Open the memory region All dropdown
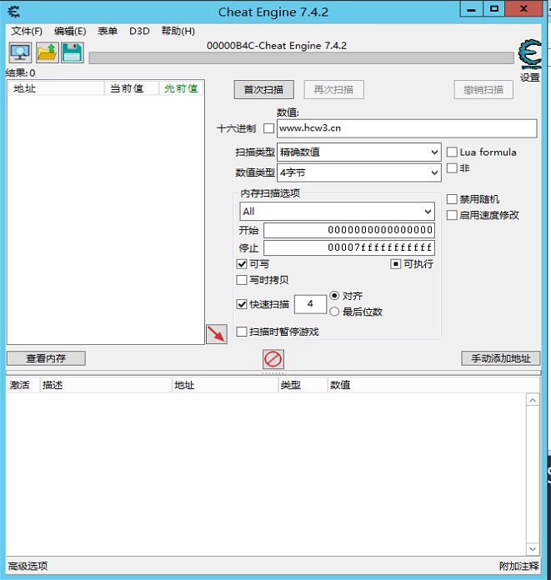The height and width of the screenshot is (580, 551). click(337, 211)
